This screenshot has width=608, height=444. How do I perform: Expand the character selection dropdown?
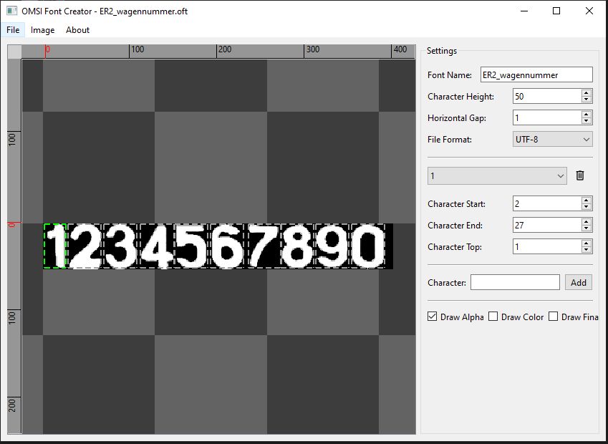[x=497, y=175]
